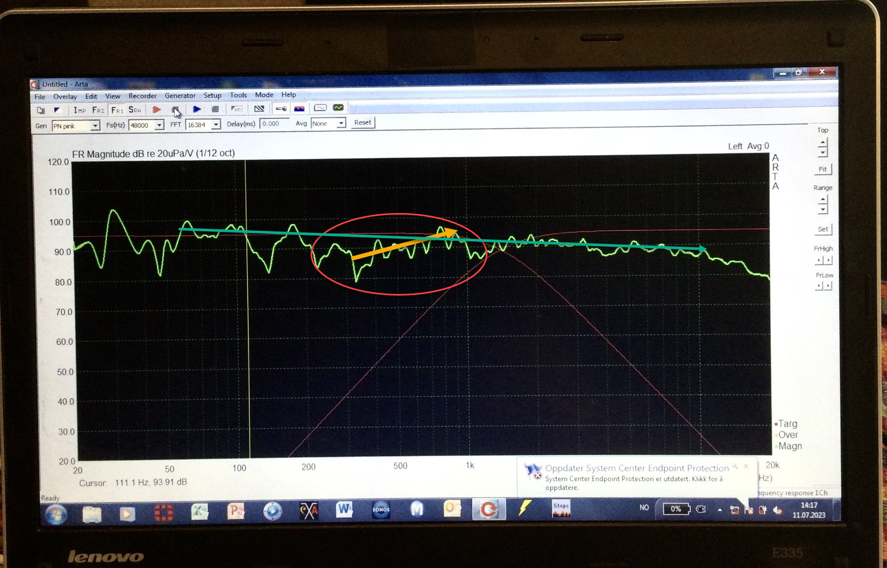Open the File menu
Image resolution: width=887 pixels, height=568 pixels.
40,97
